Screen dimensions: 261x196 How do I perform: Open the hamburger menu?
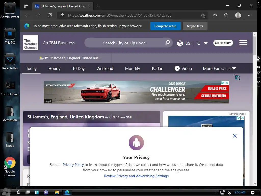pos(243,43)
